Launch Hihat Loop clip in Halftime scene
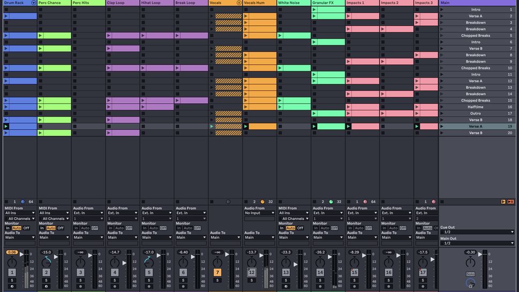Screen dimensions: 519x292 point(143,107)
